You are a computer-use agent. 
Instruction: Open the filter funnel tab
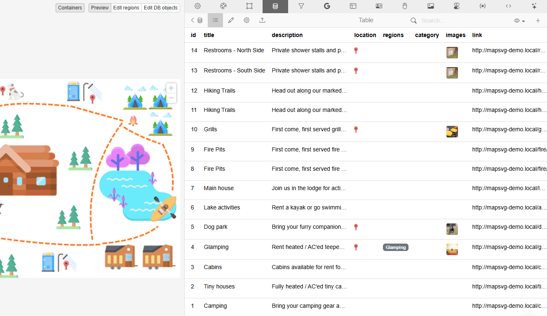(301, 6)
